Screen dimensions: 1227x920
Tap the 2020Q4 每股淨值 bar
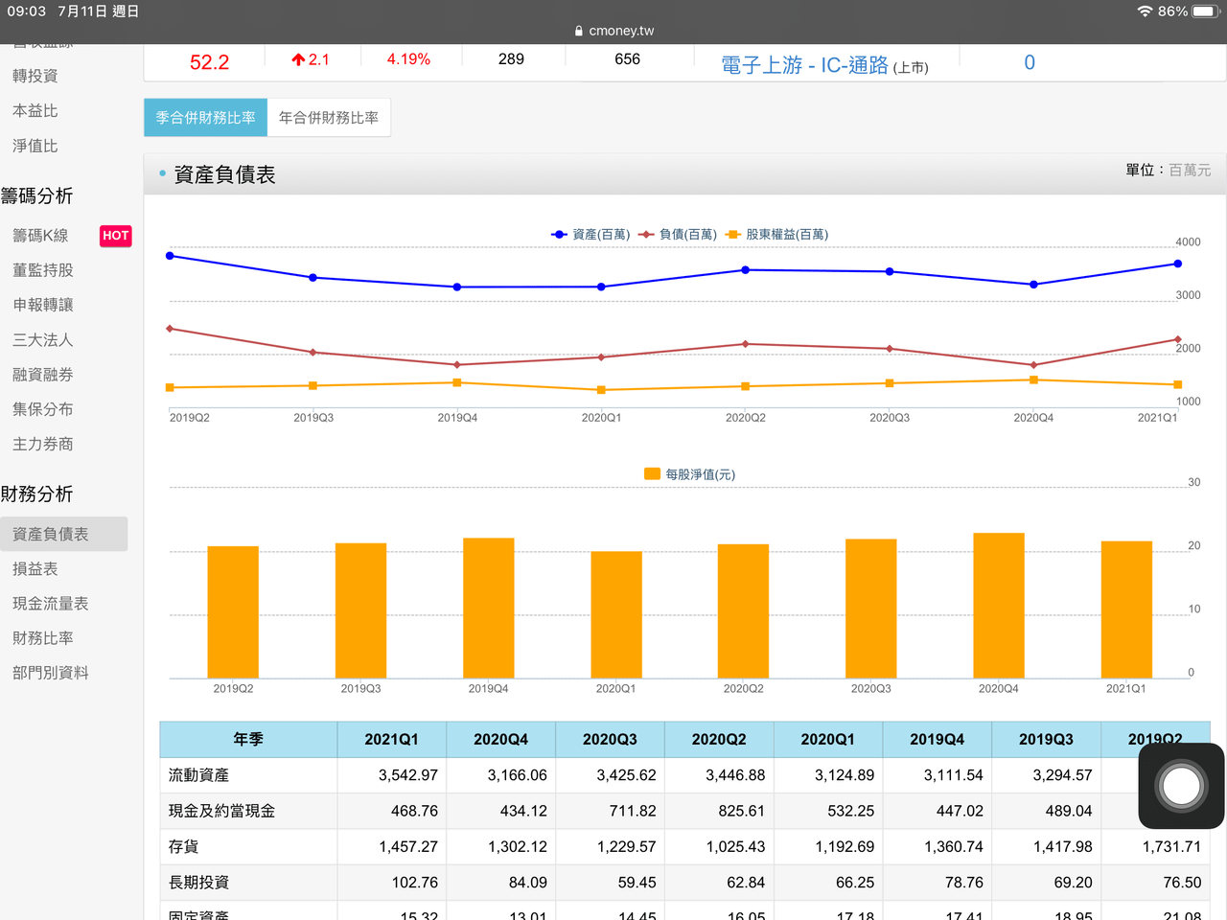coord(999,606)
